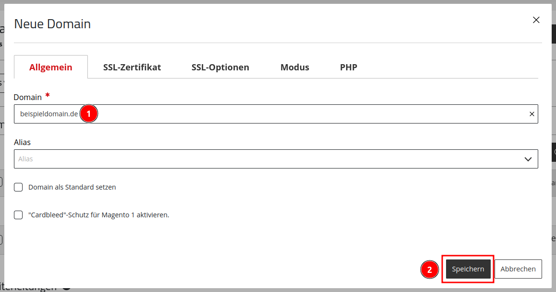Screen dimensions: 556x292
Task: Click the Neue Domain dialog title
Action: pos(52,23)
